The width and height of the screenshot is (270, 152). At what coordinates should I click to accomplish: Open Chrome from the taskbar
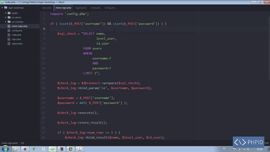tap(34, 149)
